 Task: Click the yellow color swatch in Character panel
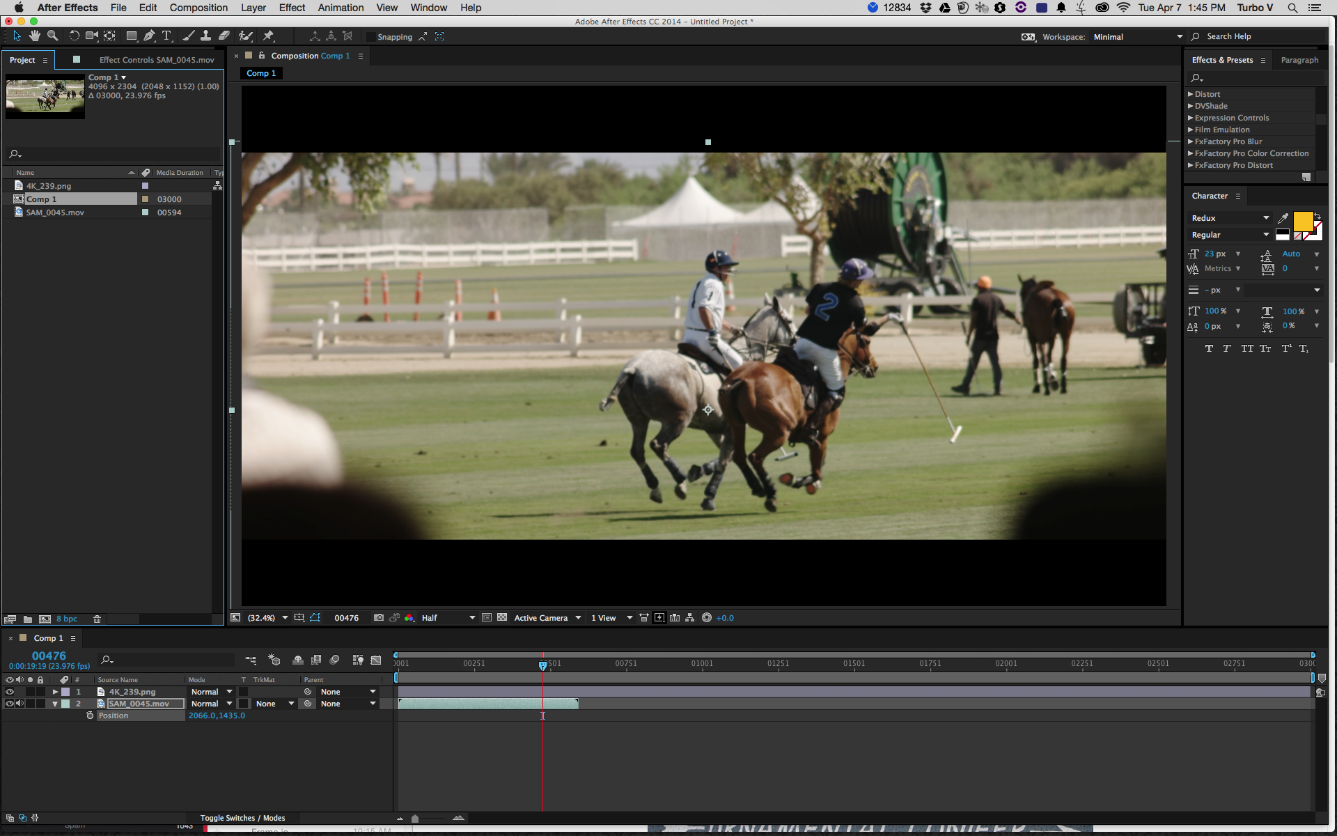[1302, 221]
